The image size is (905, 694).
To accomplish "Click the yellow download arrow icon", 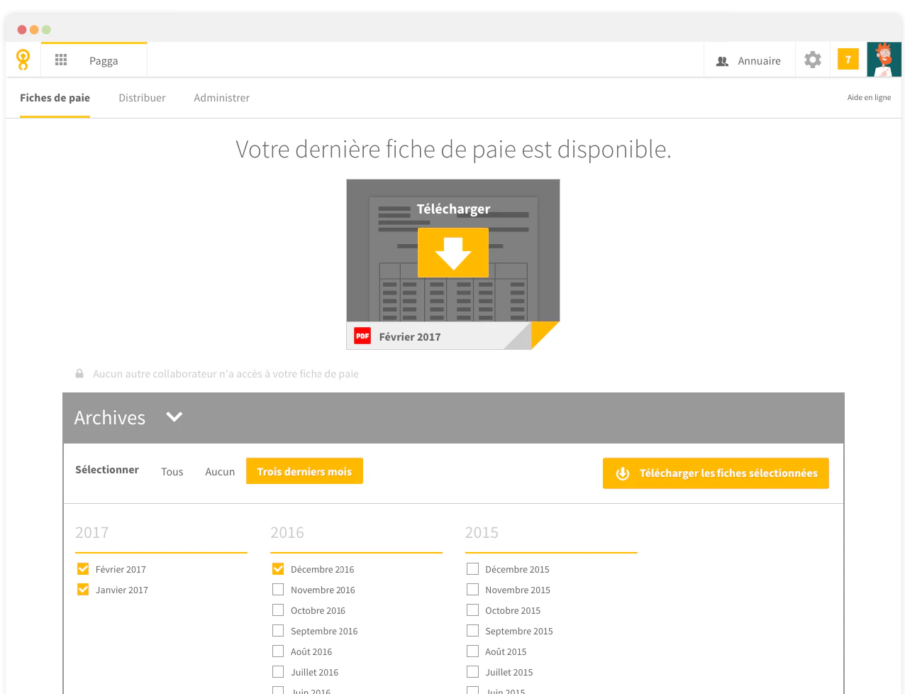I will (x=453, y=253).
